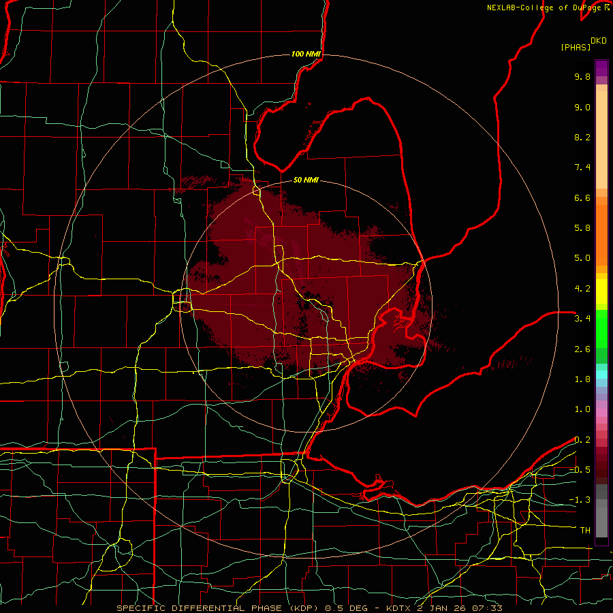Click the 100 NMI range ring label
Viewport: 613px width, 613px height.
pyautogui.click(x=306, y=54)
